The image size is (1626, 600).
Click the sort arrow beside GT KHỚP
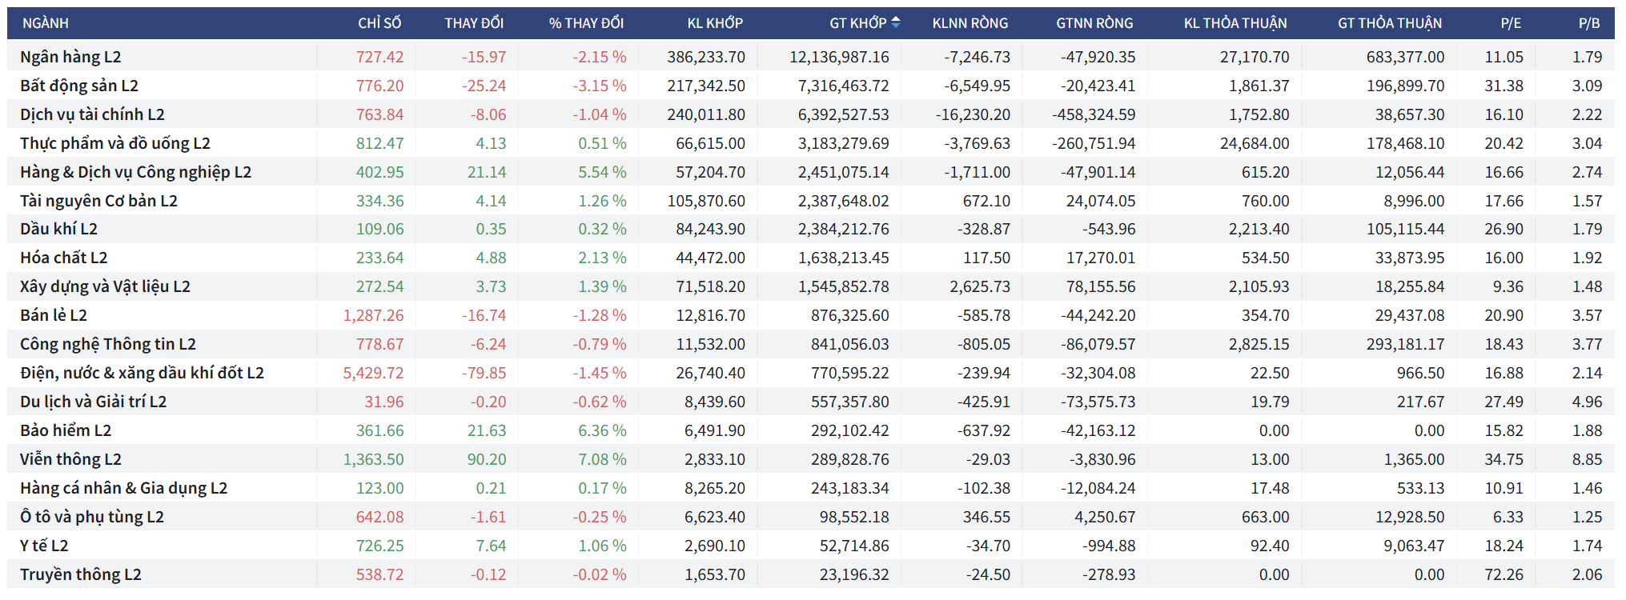[x=895, y=23]
